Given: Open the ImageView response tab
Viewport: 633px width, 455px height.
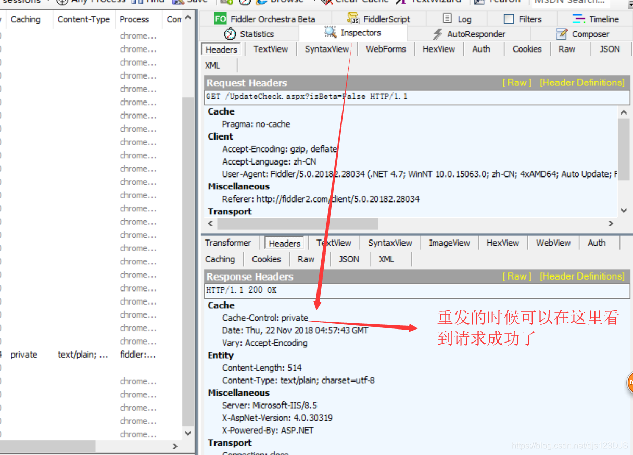Looking at the screenshot, I should [449, 243].
